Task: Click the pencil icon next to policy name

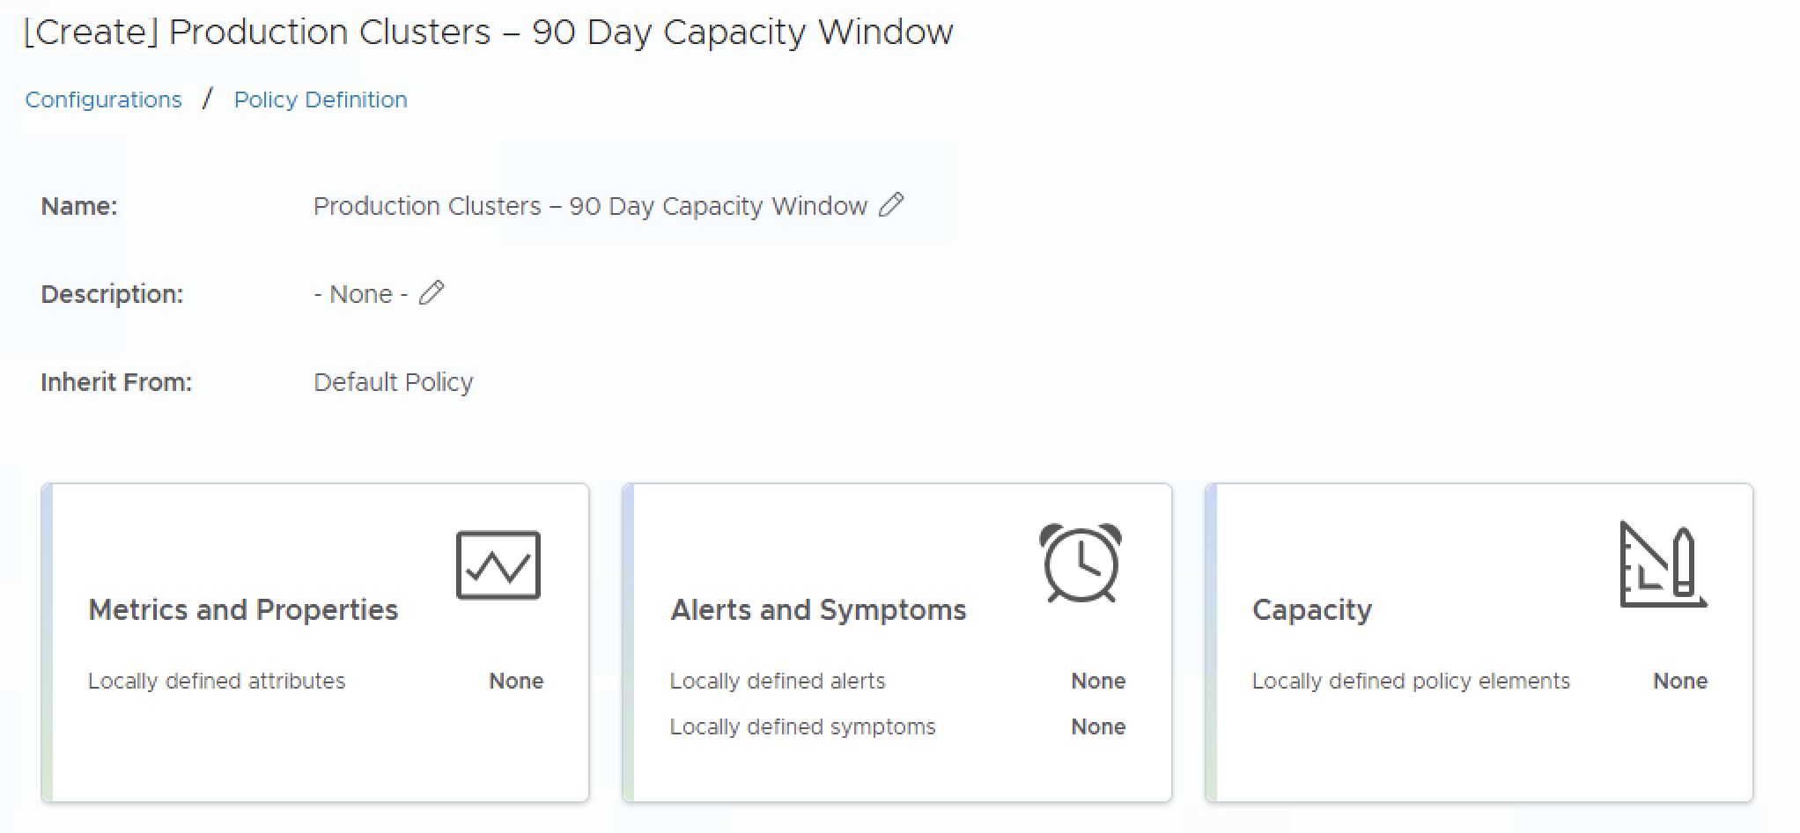Action: point(891,205)
